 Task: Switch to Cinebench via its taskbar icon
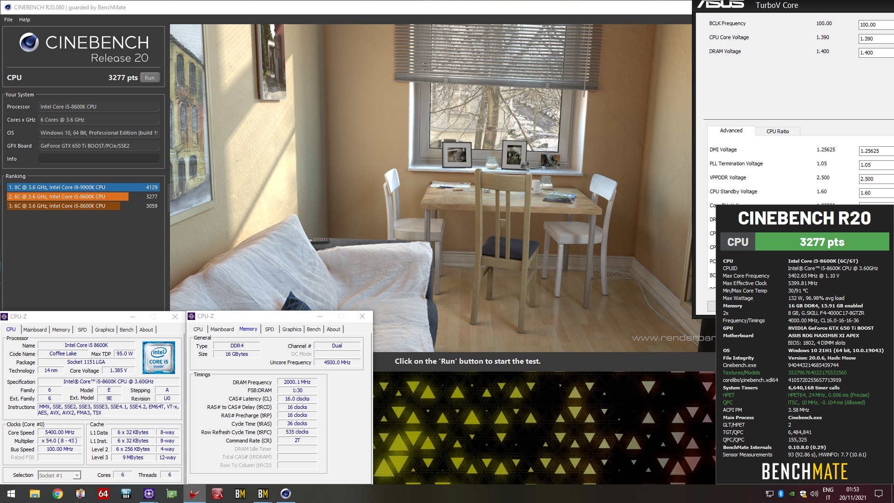click(285, 494)
